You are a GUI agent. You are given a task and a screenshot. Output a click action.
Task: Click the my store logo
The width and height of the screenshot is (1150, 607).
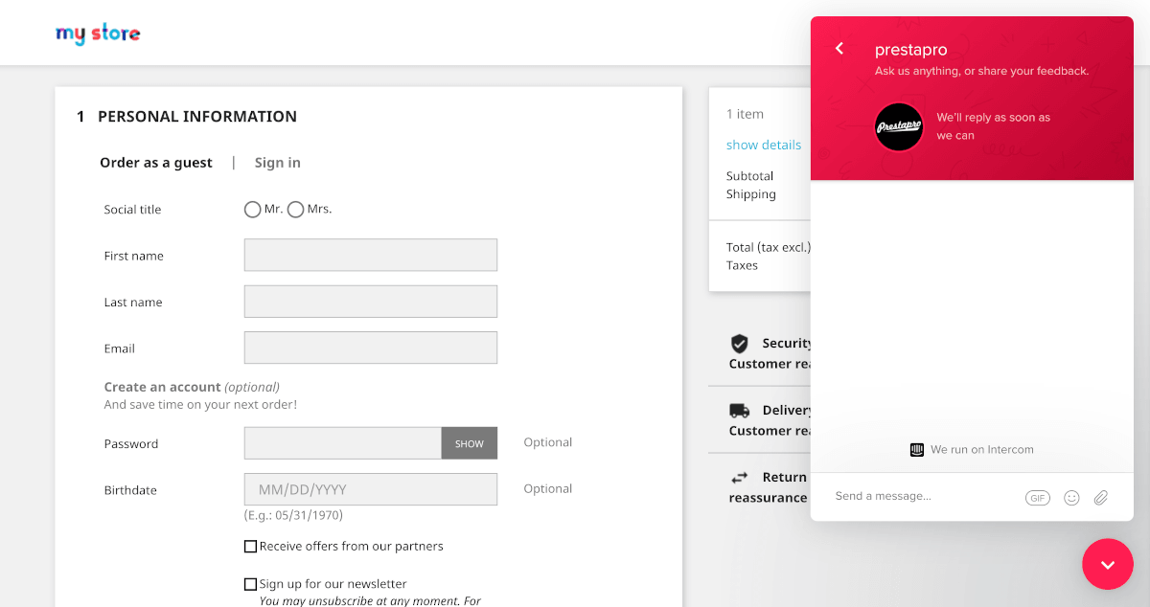(98, 34)
